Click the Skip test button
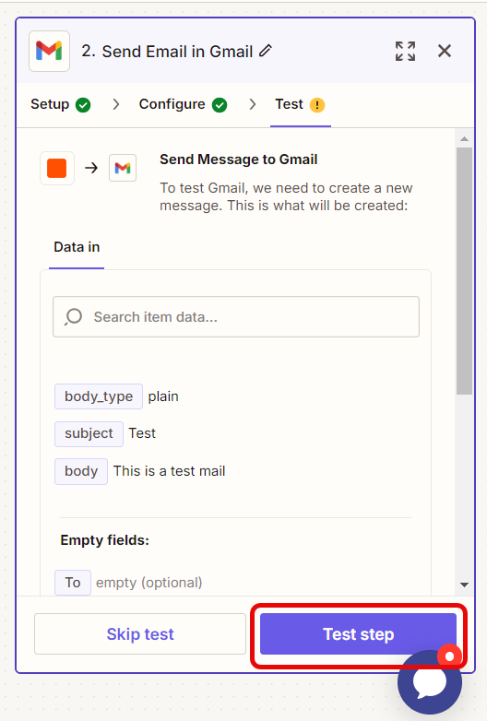 [140, 633]
